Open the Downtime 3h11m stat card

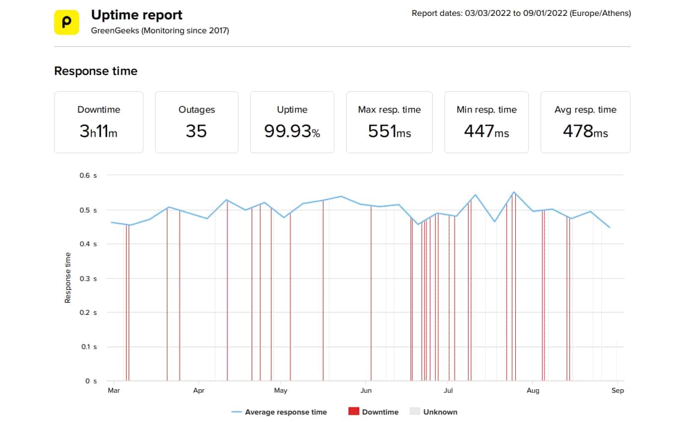(99, 122)
